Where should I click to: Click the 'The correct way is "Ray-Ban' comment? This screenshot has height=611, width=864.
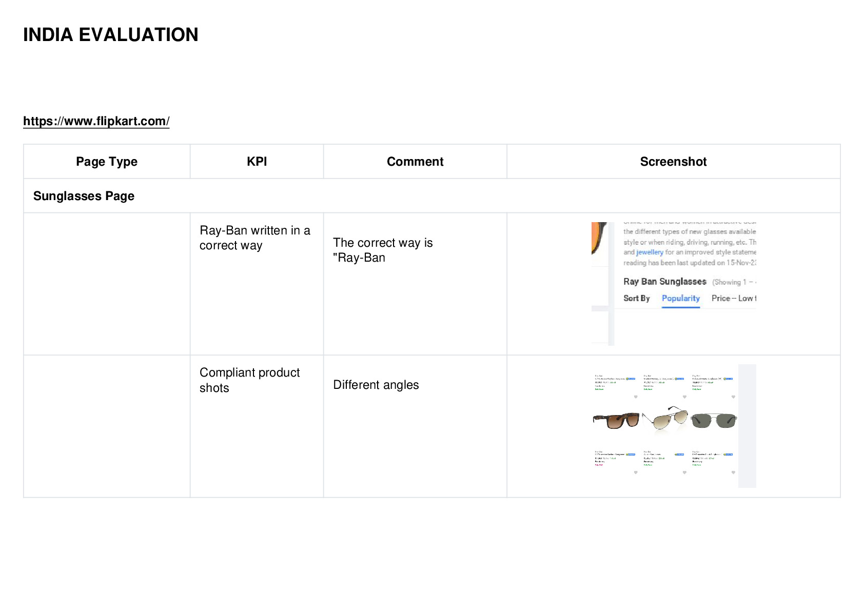(383, 250)
